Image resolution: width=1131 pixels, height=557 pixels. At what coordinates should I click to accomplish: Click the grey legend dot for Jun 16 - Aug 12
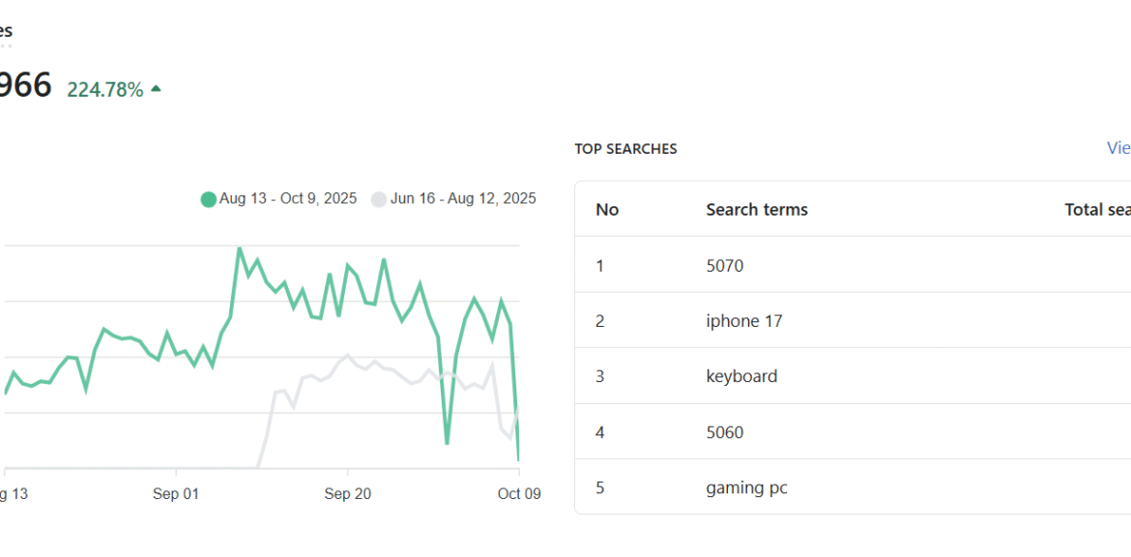point(379,199)
